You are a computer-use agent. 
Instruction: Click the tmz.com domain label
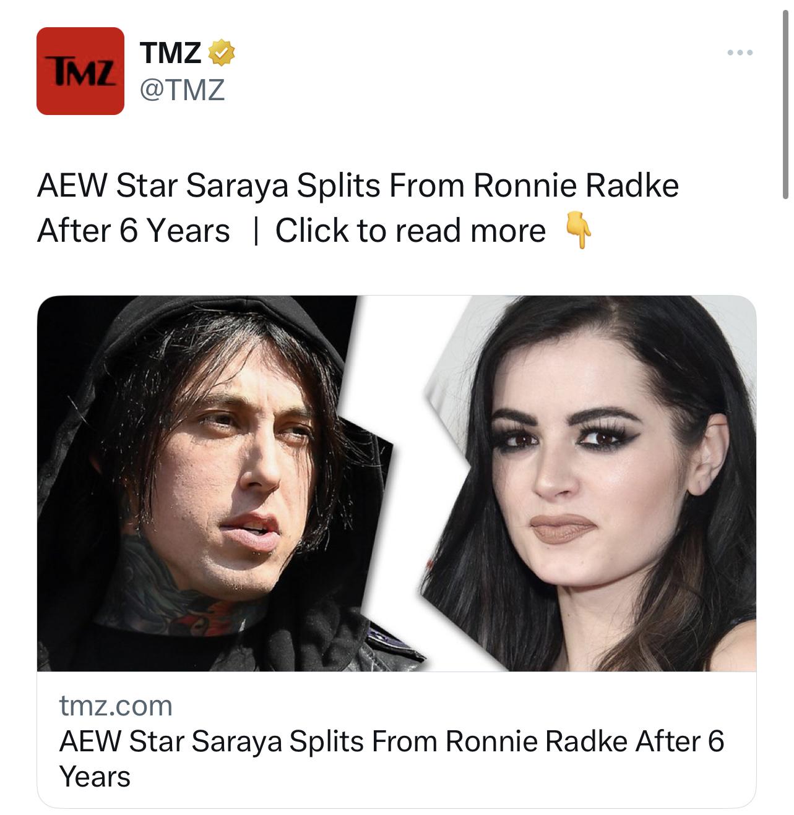pos(116,706)
